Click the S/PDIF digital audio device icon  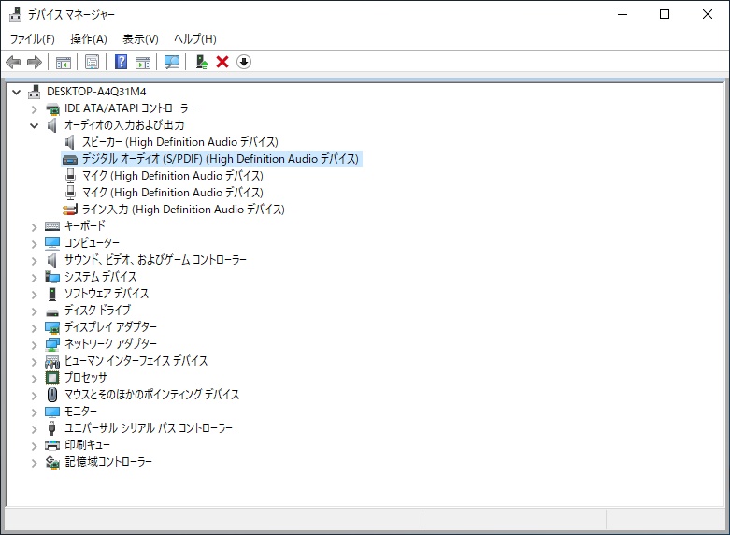point(70,160)
